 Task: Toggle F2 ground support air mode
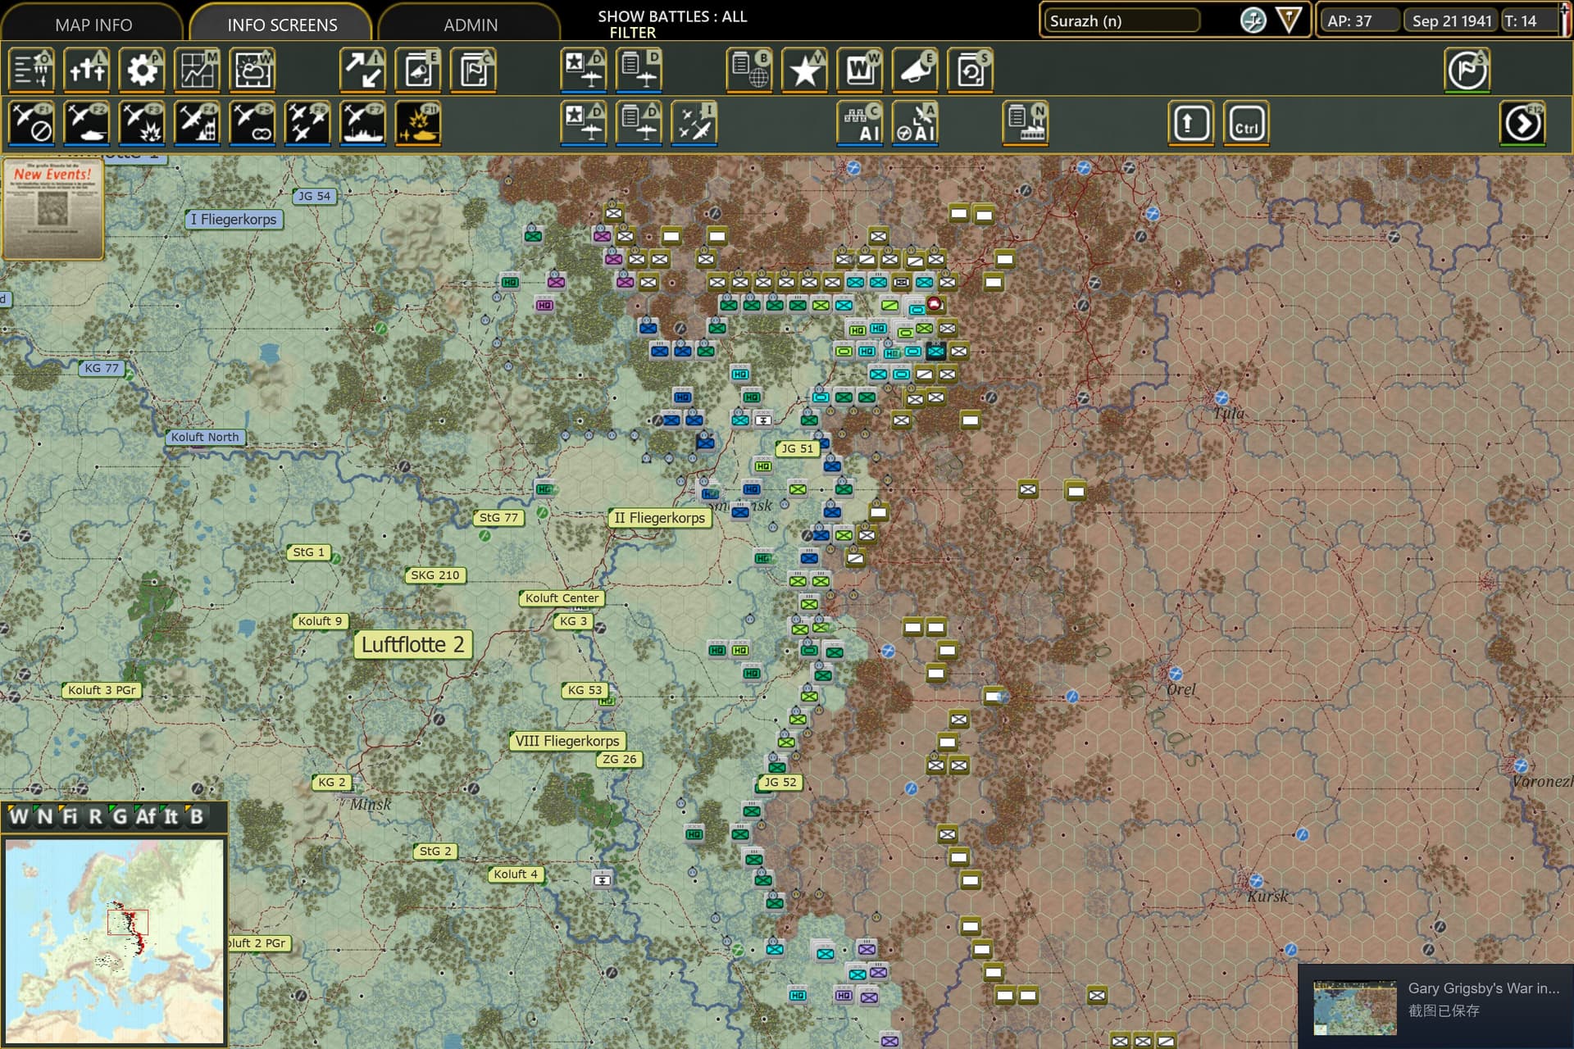pyautogui.click(x=87, y=124)
